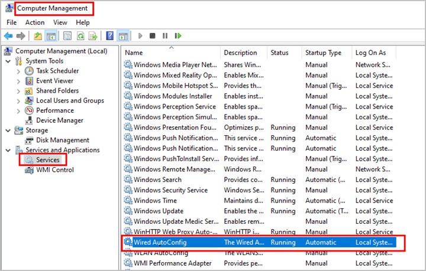The width and height of the screenshot is (426, 271).
Task: Click Shared Folders icon in tree
Action: [x=29, y=91]
